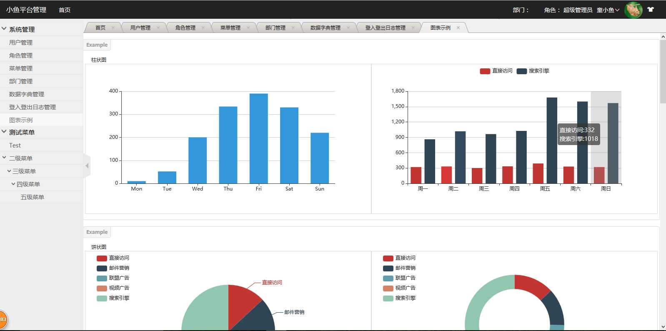This screenshot has height=331, width=666.
Task: Close the 首页 tab
Action: 113,28
